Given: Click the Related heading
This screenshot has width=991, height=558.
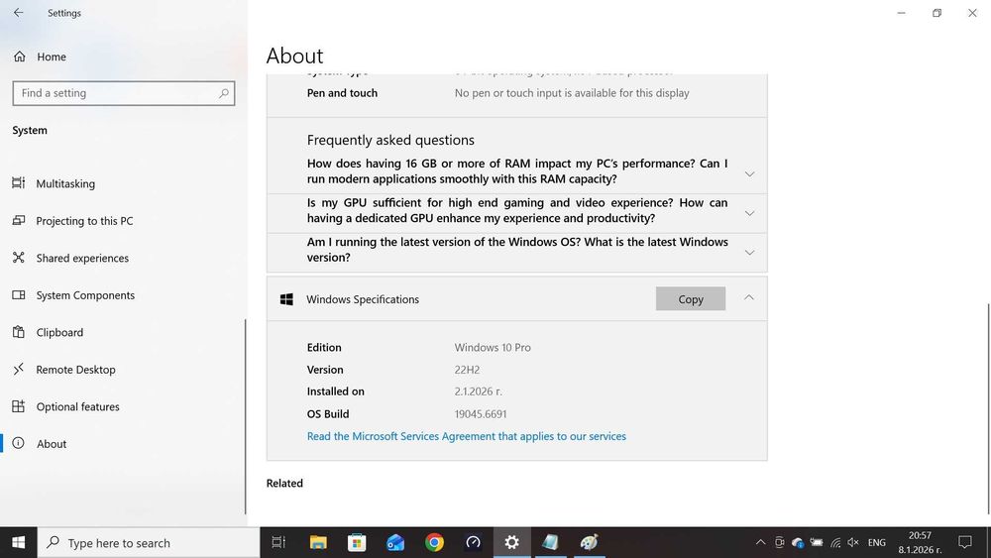Looking at the screenshot, I should [x=284, y=484].
